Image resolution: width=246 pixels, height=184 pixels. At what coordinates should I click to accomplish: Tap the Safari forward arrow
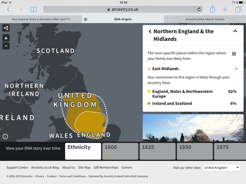(x=21, y=9)
